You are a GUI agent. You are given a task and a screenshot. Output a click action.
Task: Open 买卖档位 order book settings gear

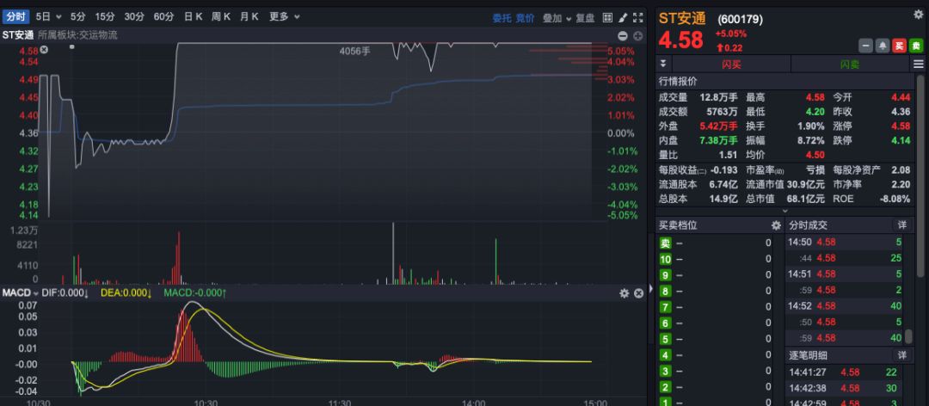pyautogui.click(x=776, y=225)
